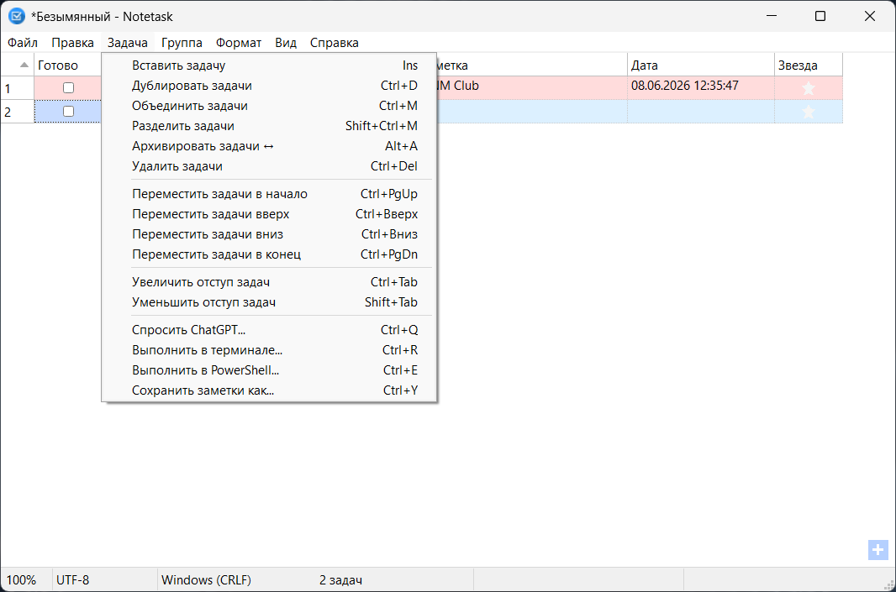Toggle the star in row 2
Viewport: 896px width, 592px height.
pyautogui.click(x=808, y=112)
